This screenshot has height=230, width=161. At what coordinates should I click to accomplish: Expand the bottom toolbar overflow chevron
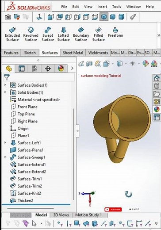point(156,223)
